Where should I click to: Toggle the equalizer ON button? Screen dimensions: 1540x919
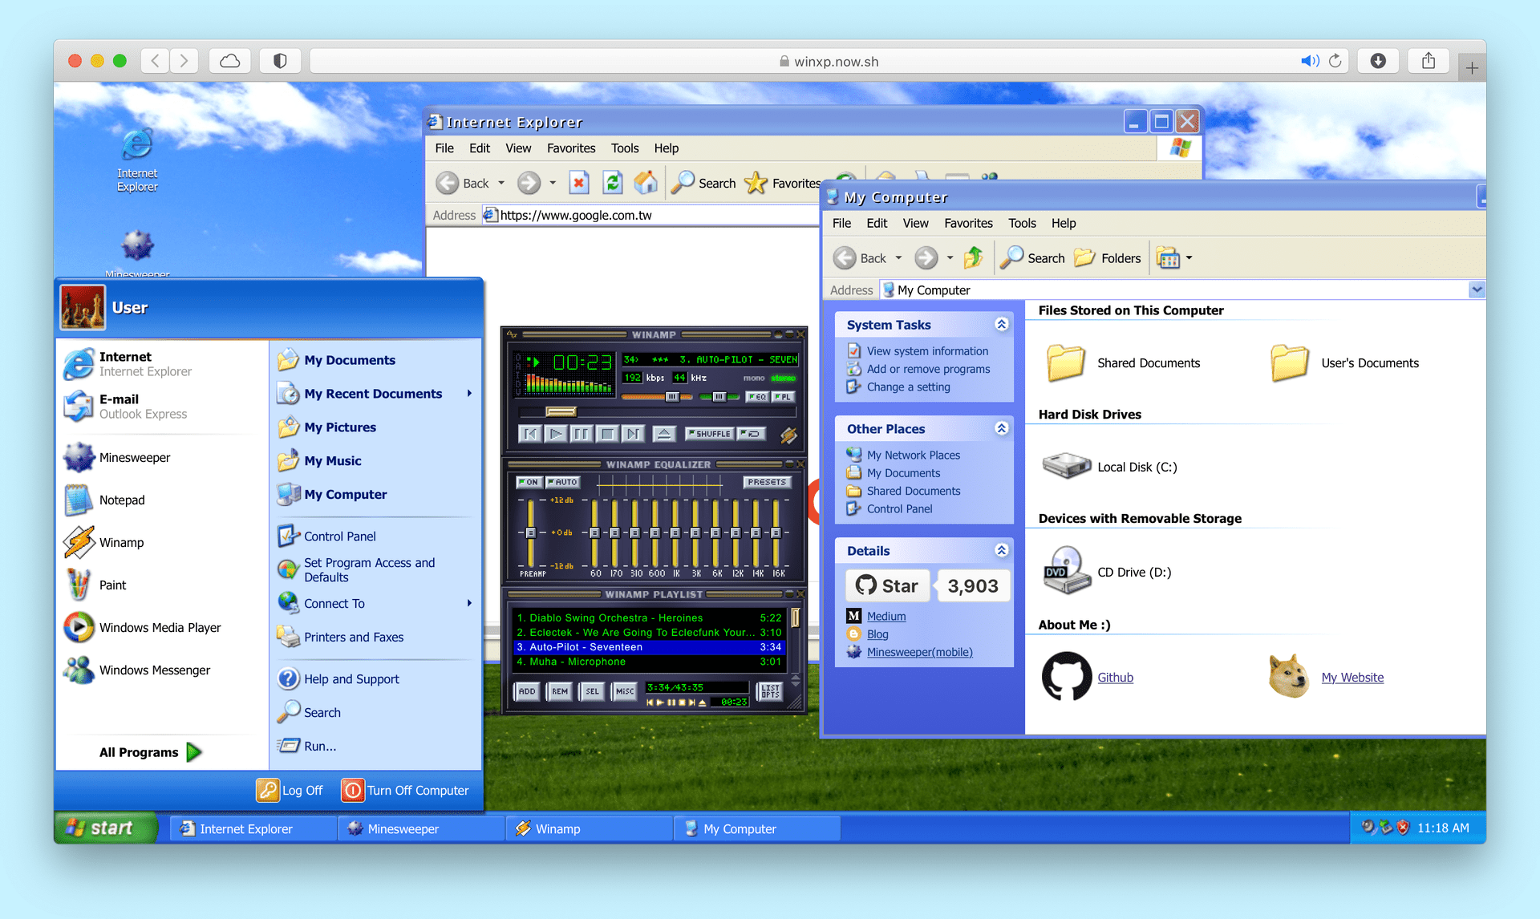coord(528,482)
